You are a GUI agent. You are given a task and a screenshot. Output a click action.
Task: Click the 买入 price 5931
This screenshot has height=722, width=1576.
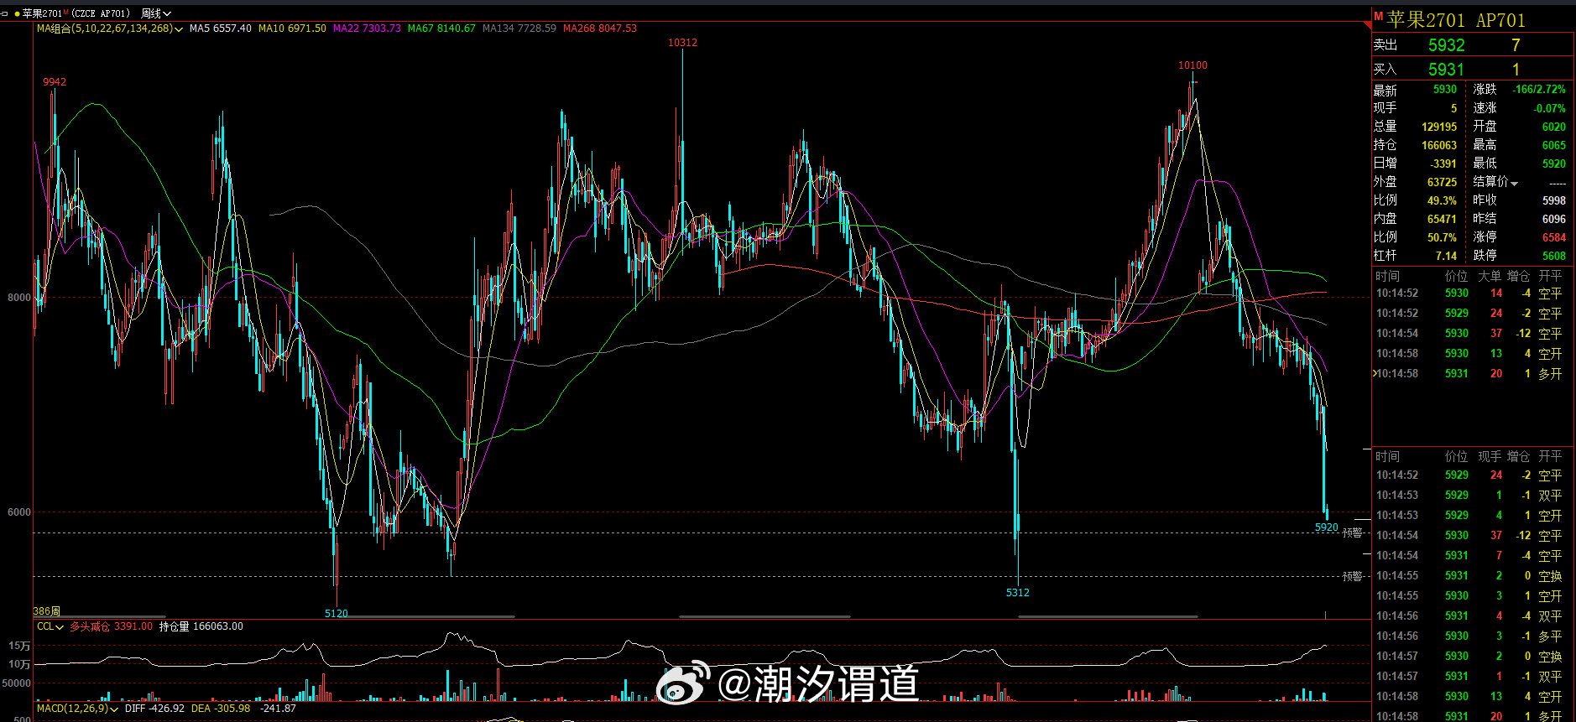[x=1446, y=70]
